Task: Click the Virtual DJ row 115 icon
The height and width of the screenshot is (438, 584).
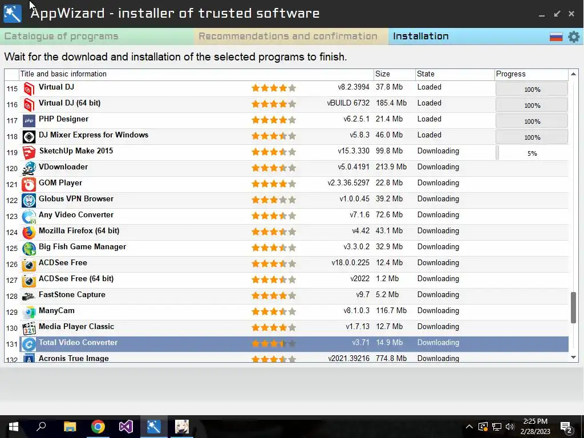Action: click(x=29, y=88)
